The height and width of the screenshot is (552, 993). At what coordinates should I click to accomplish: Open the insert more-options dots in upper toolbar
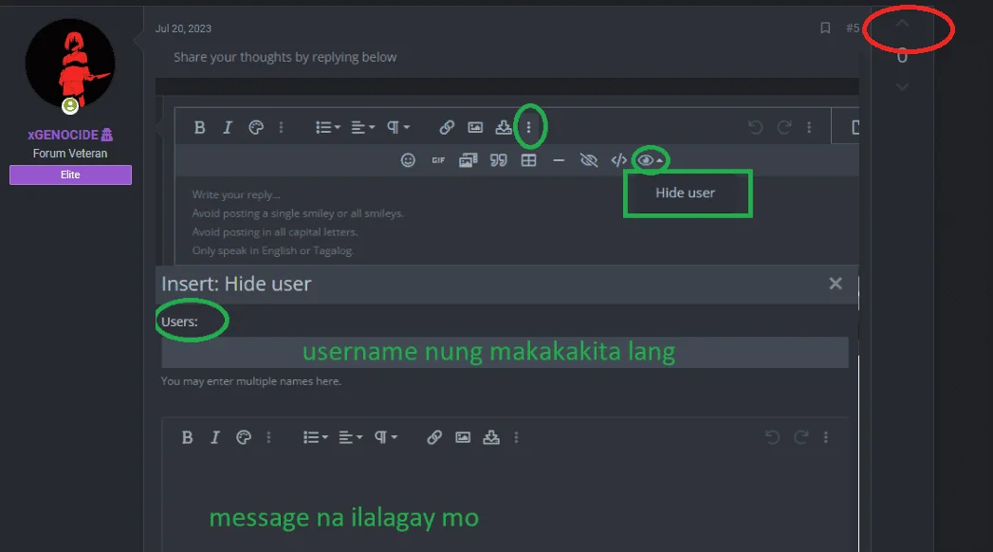pyautogui.click(x=529, y=127)
